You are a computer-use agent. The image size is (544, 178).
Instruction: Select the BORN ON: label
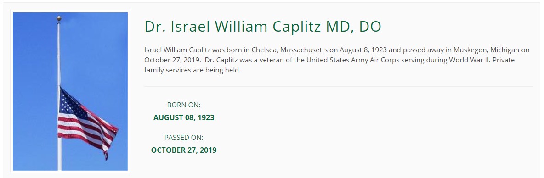click(184, 105)
